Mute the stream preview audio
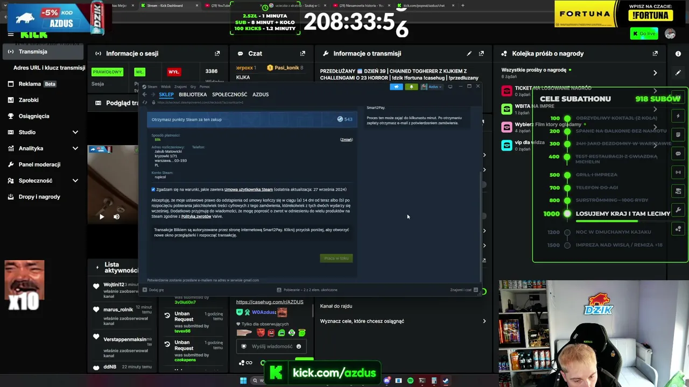 (116, 217)
